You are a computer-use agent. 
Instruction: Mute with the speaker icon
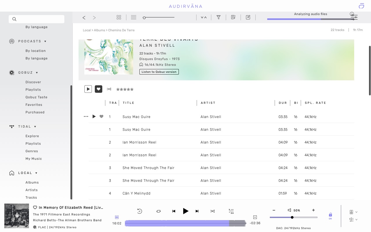[289, 210]
